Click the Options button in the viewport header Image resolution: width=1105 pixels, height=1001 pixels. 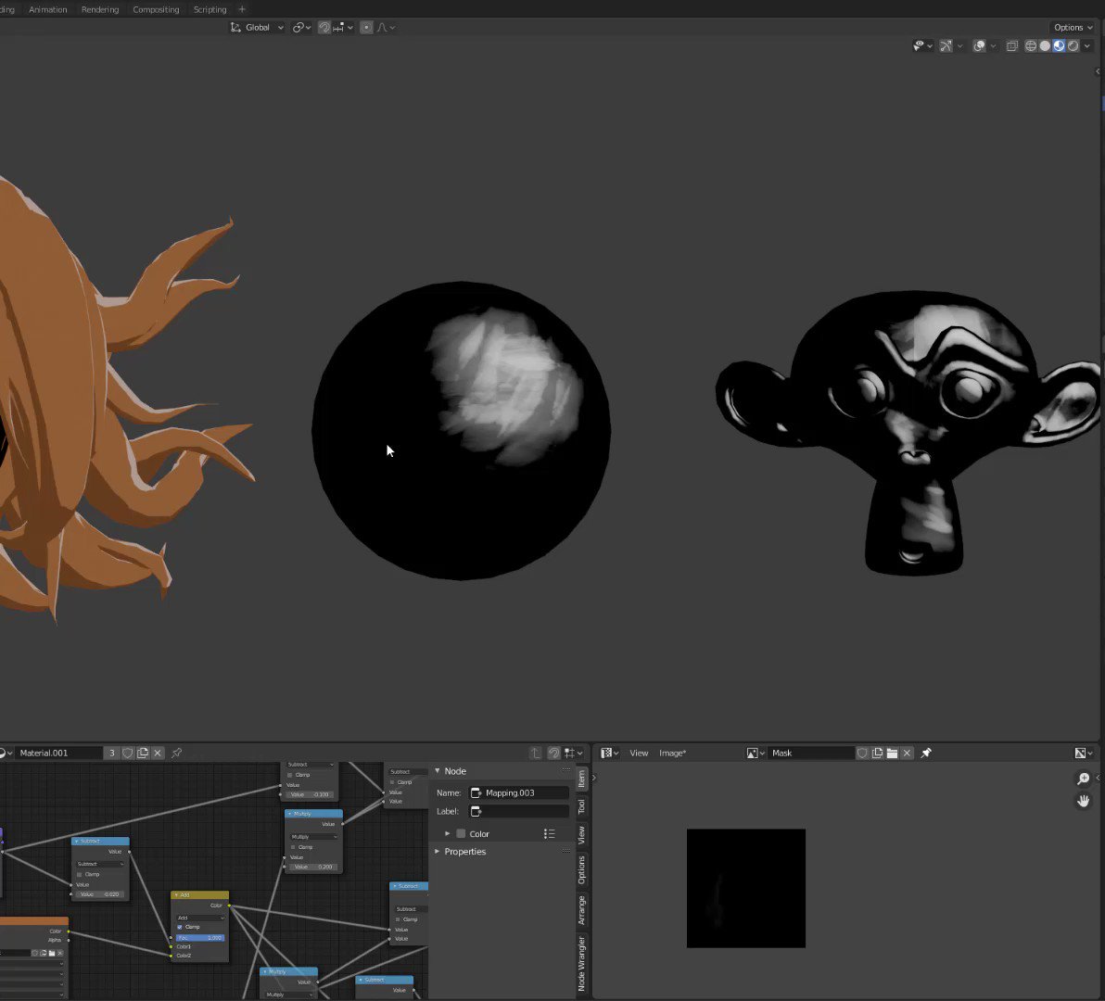(x=1072, y=27)
